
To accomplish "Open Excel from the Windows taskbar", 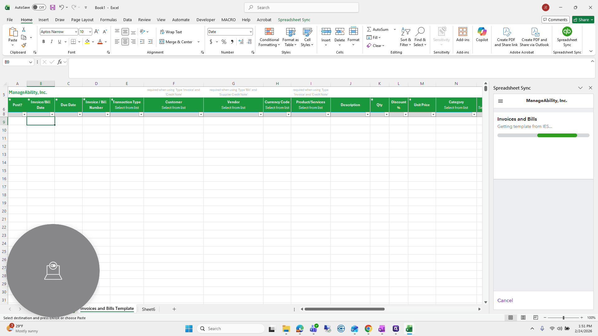I will coord(409,329).
